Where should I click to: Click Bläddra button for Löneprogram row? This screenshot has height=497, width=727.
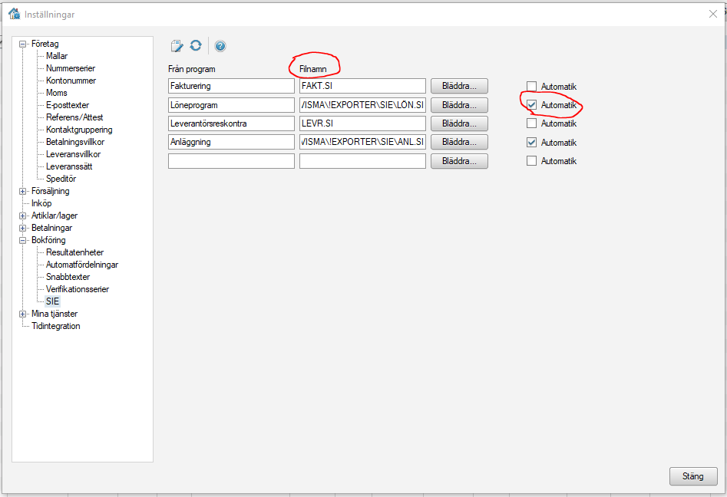[x=459, y=105]
